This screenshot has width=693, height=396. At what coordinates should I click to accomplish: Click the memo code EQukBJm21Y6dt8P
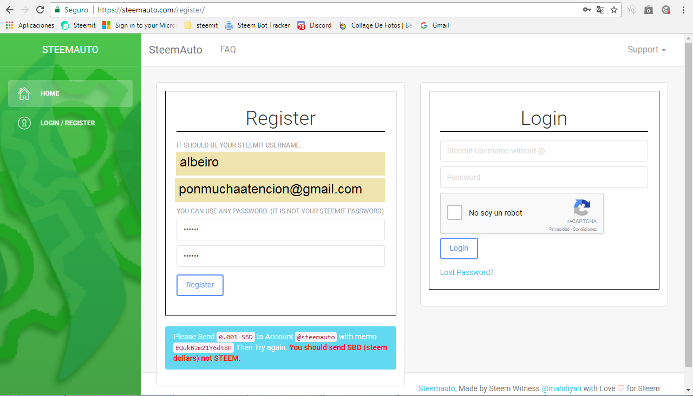point(204,348)
